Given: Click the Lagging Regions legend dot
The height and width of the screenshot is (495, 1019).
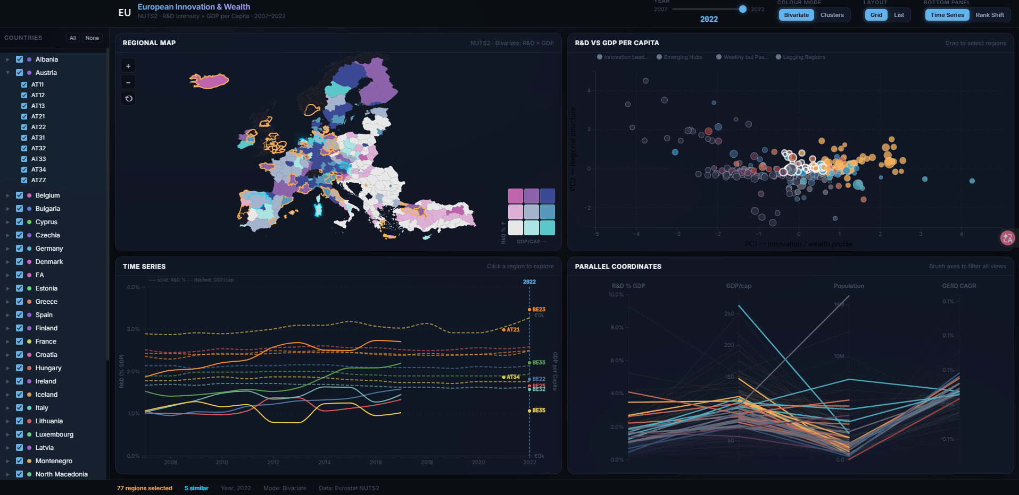Looking at the screenshot, I should [x=778, y=57].
